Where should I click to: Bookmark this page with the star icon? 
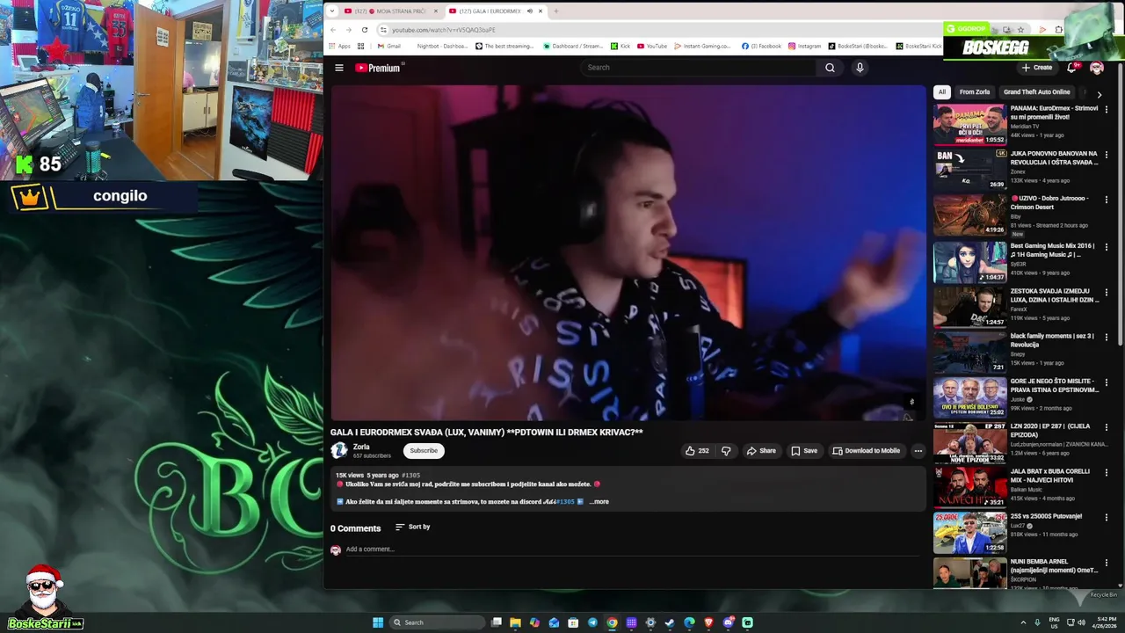point(1020,30)
